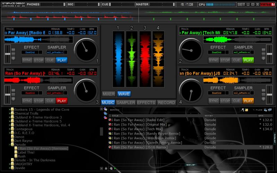The image size is (277, 173).
Task: Click the red filter folder icon
Action: [x=106, y=117]
